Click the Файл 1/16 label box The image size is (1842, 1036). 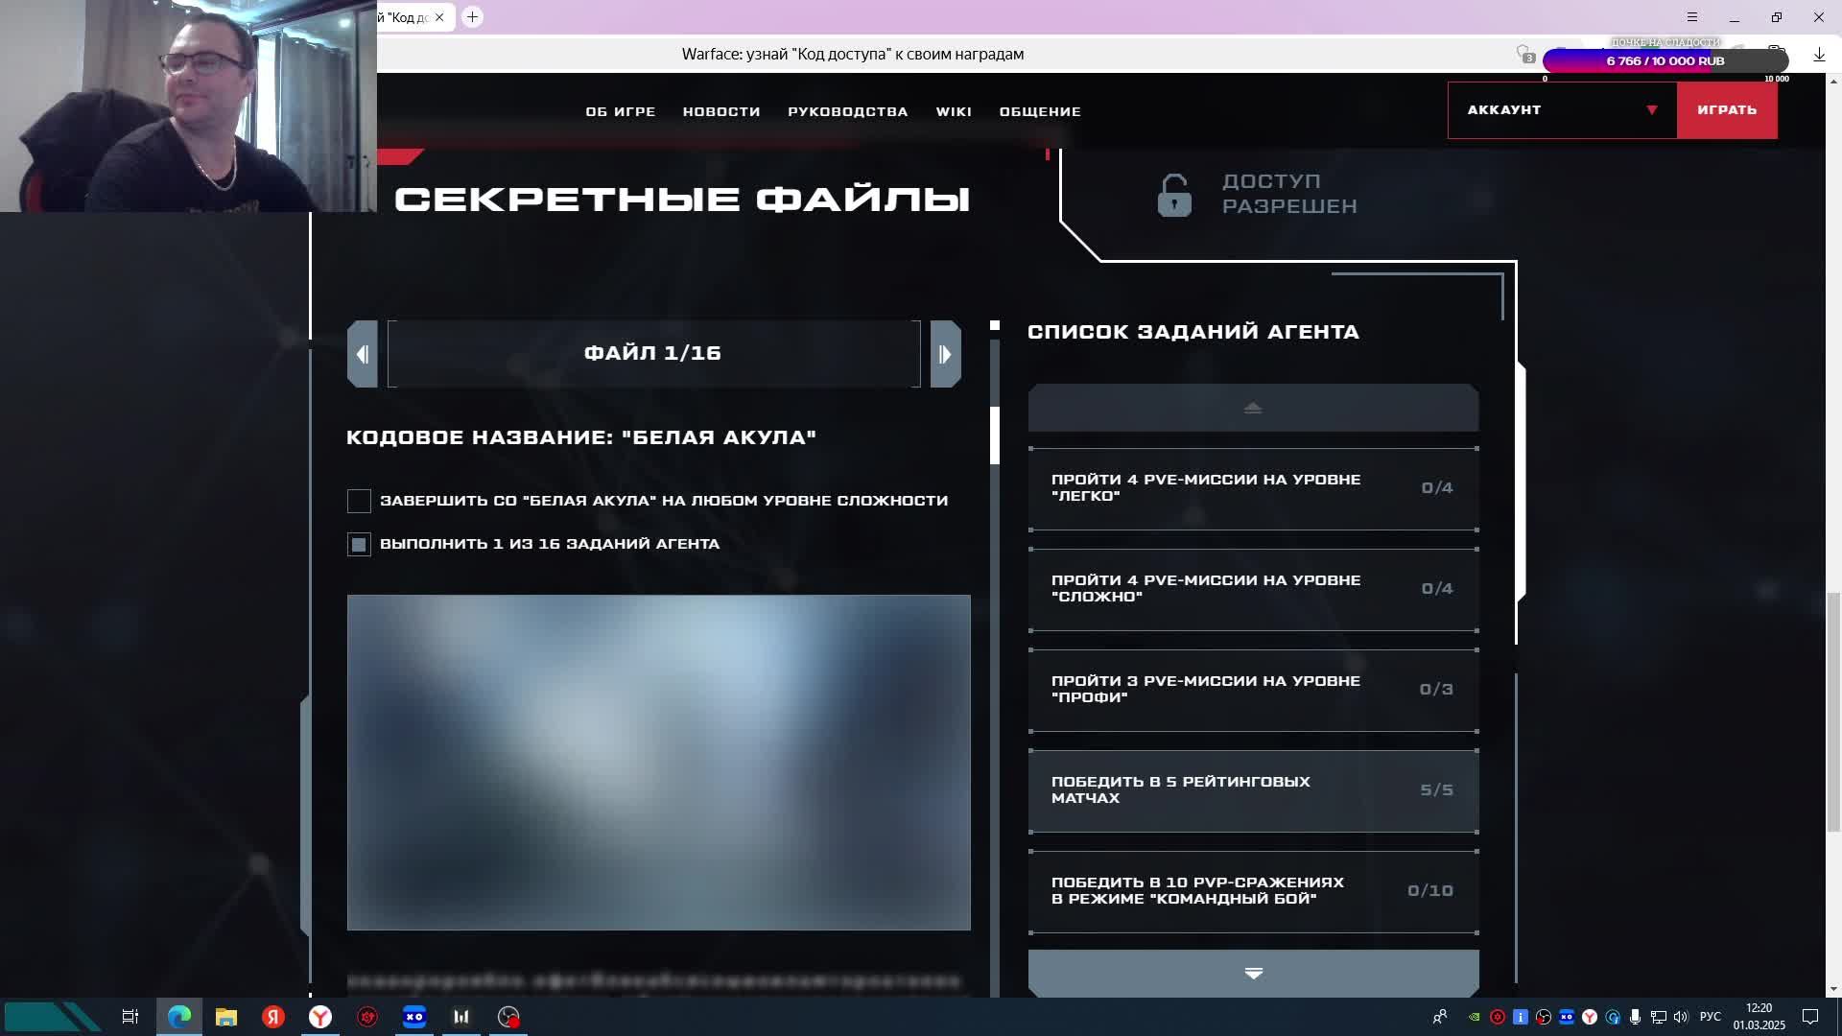tap(653, 354)
